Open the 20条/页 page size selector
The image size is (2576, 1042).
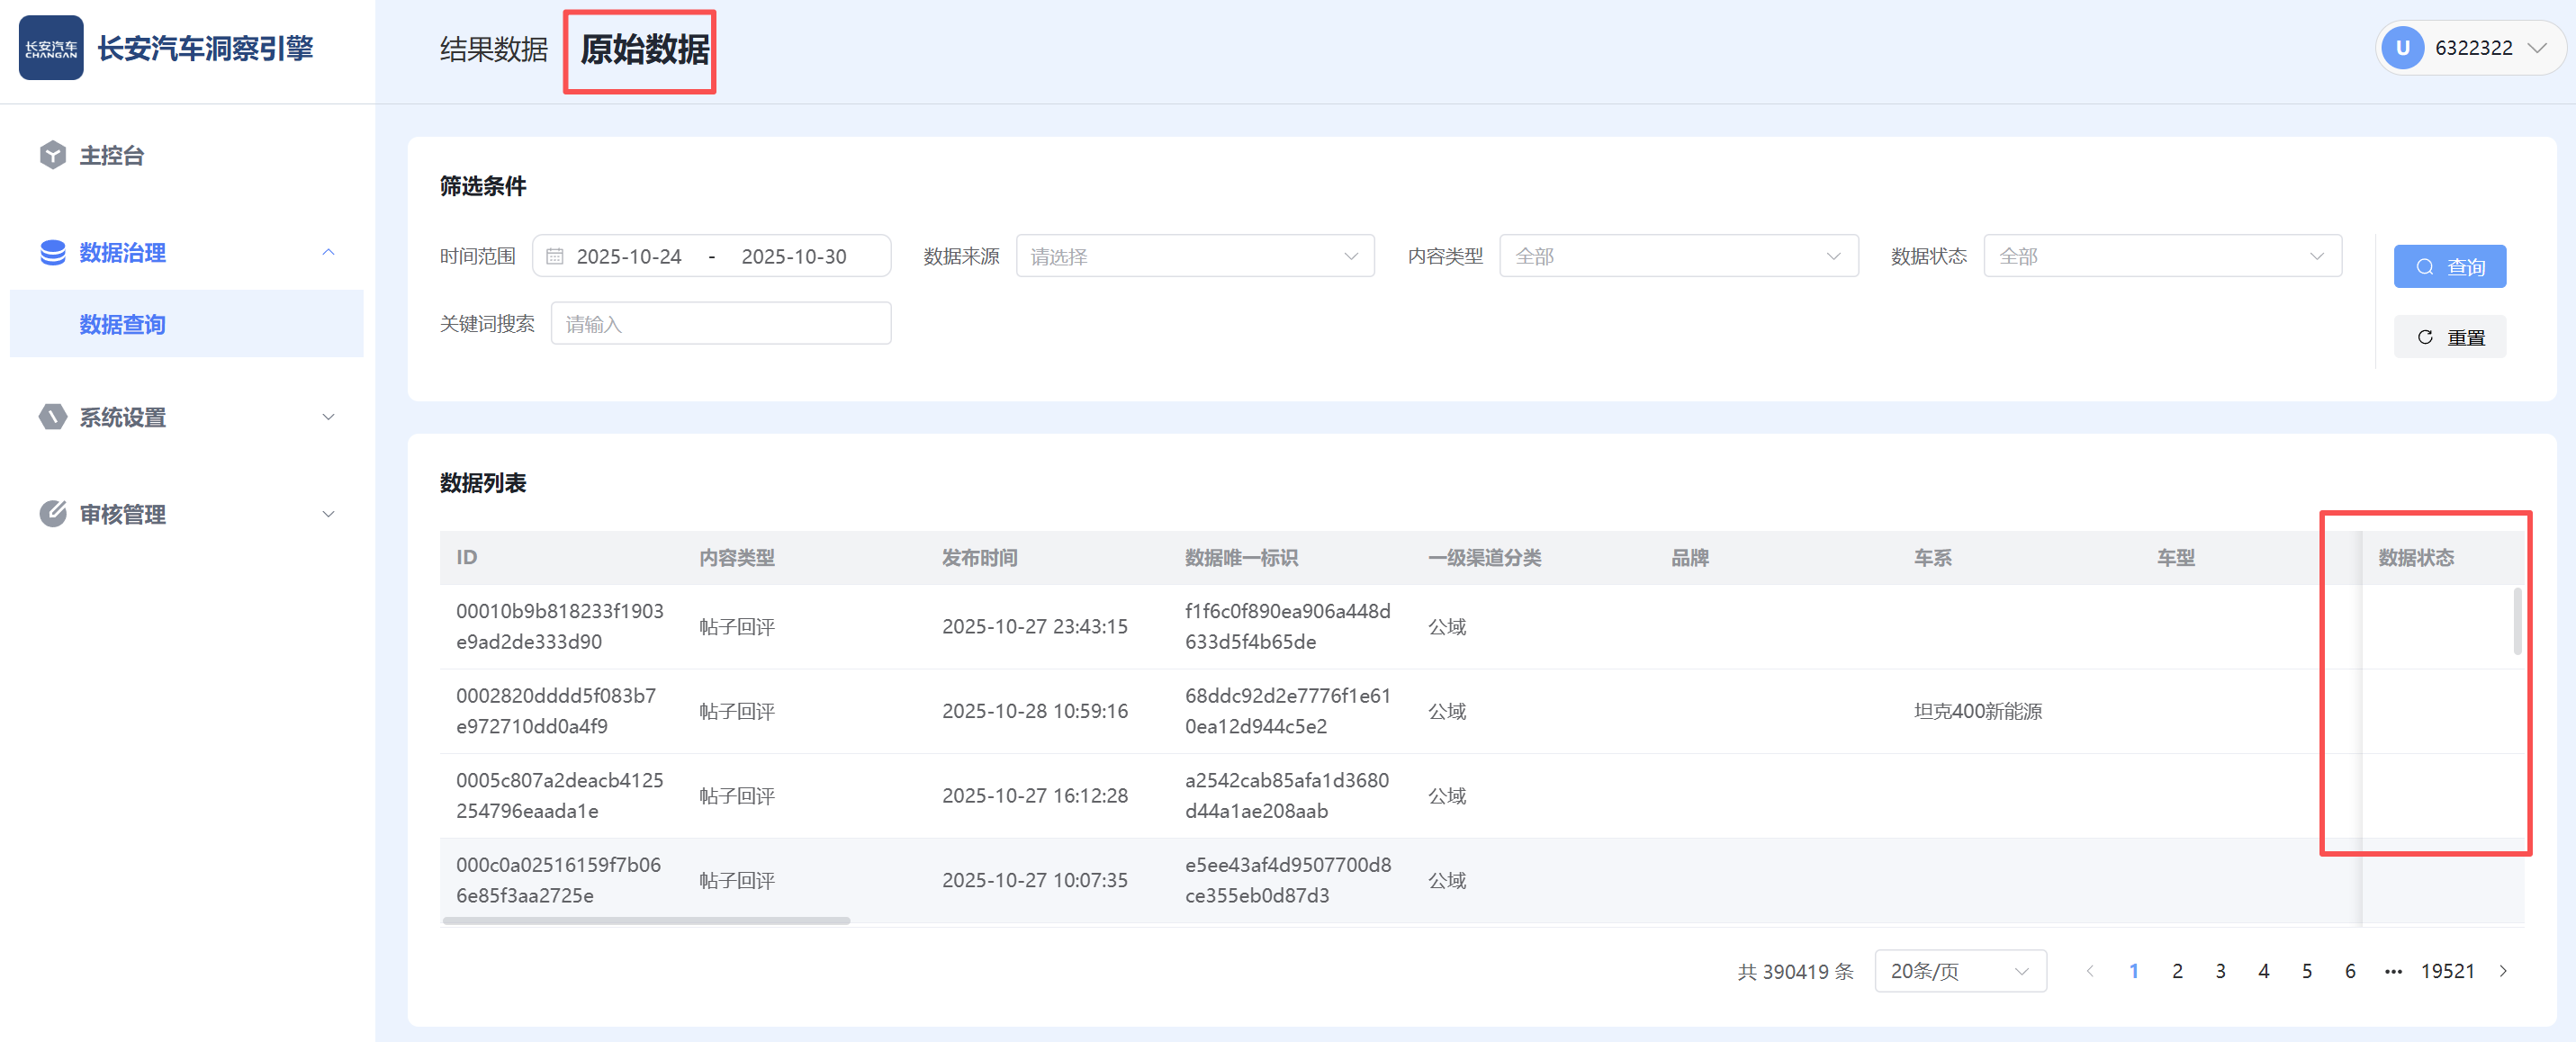[x=1959, y=971]
